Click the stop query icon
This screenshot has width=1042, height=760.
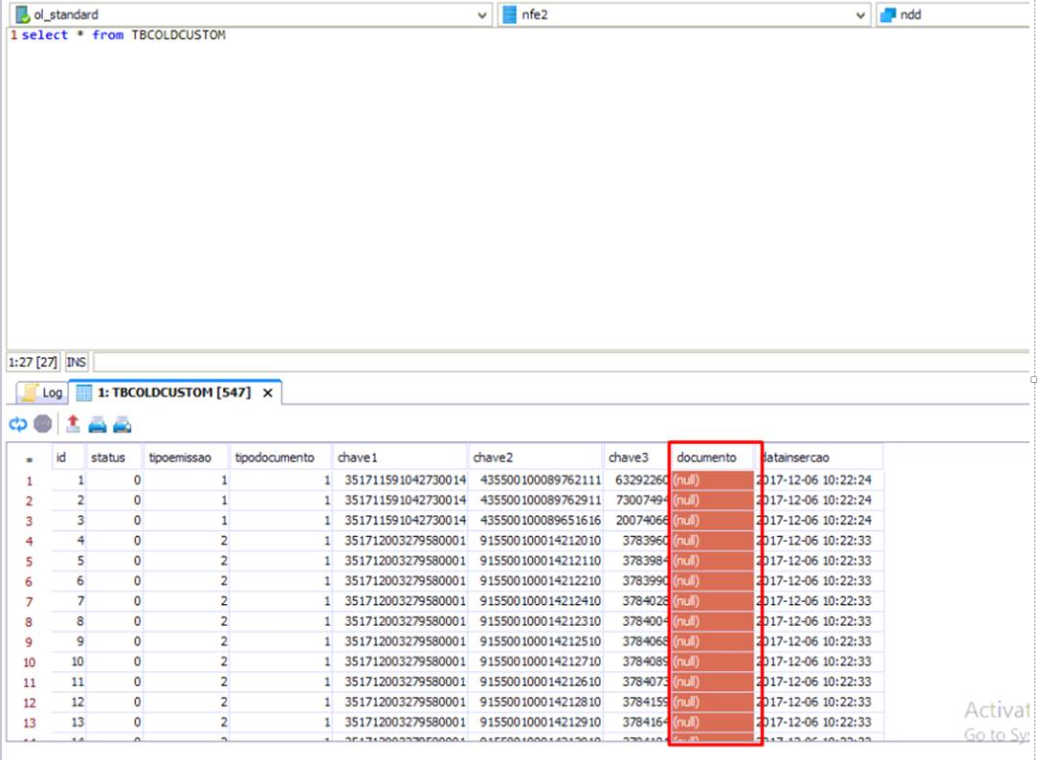[43, 424]
